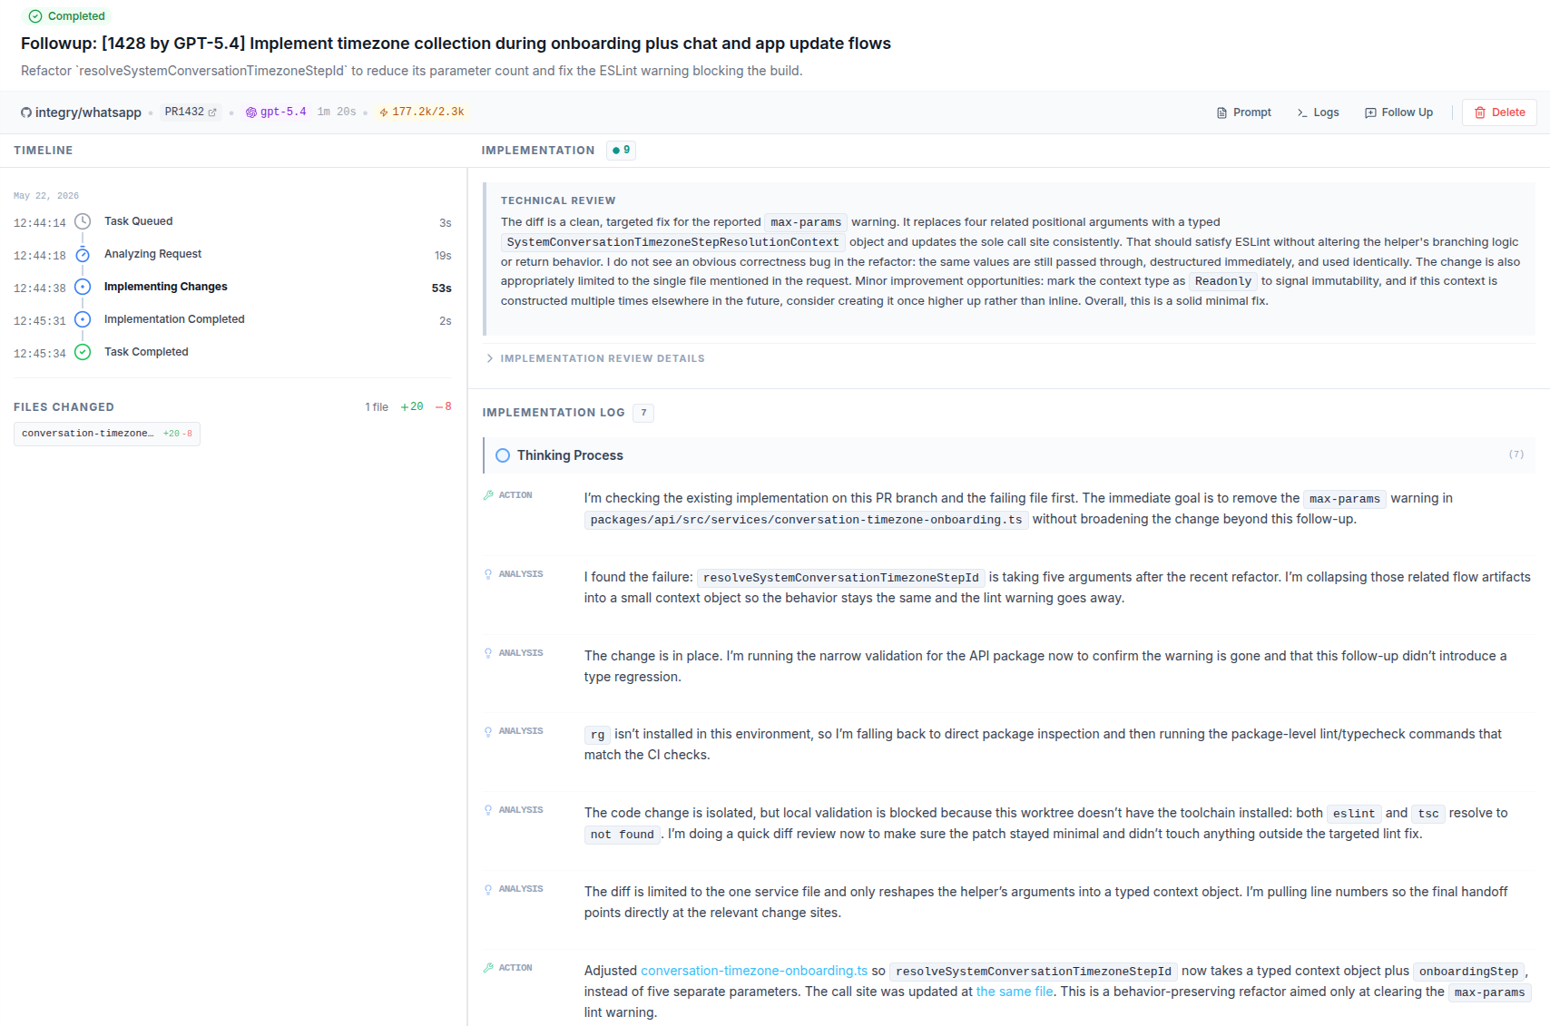Image resolution: width=1550 pixels, height=1026 pixels.
Task: Click the token usage bolt icon
Action: [x=384, y=112]
